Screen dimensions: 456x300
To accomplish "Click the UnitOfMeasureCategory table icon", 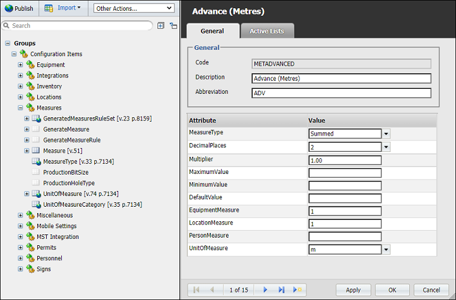I will pyautogui.click(x=37, y=204).
